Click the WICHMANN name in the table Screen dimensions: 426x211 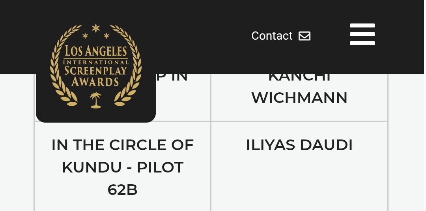point(299,98)
